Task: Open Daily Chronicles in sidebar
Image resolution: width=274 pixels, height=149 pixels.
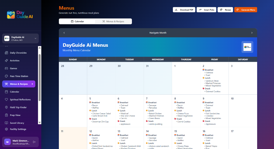Action: point(19,53)
